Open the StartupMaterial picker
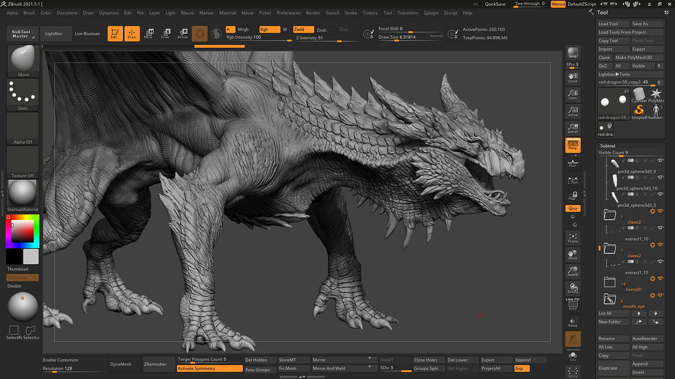Screen dimensions: 675x379 23,195
